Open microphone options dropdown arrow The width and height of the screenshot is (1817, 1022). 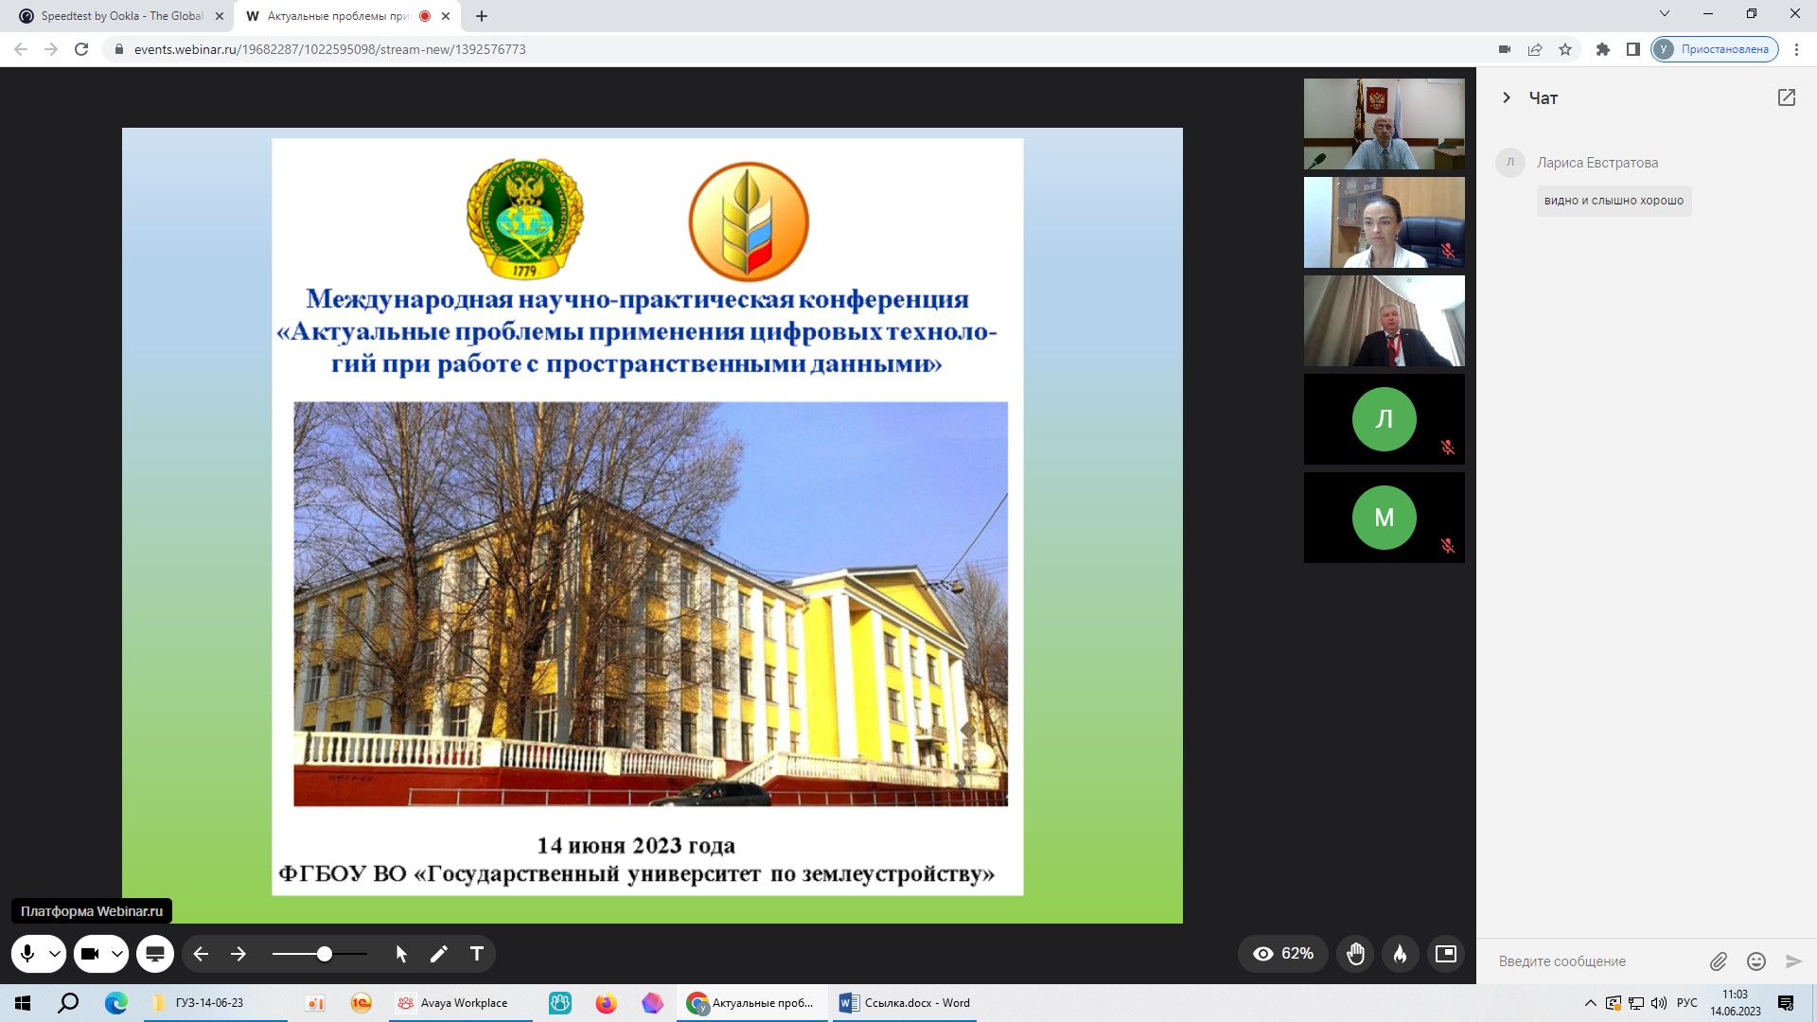55,954
